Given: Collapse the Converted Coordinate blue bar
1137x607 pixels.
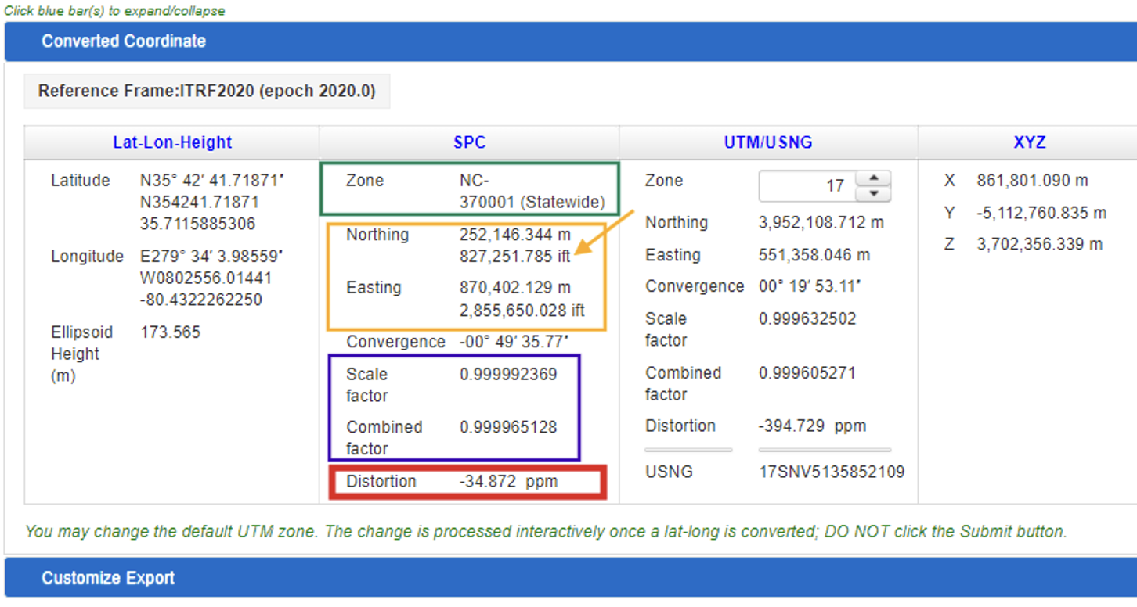Looking at the screenshot, I should [124, 41].
